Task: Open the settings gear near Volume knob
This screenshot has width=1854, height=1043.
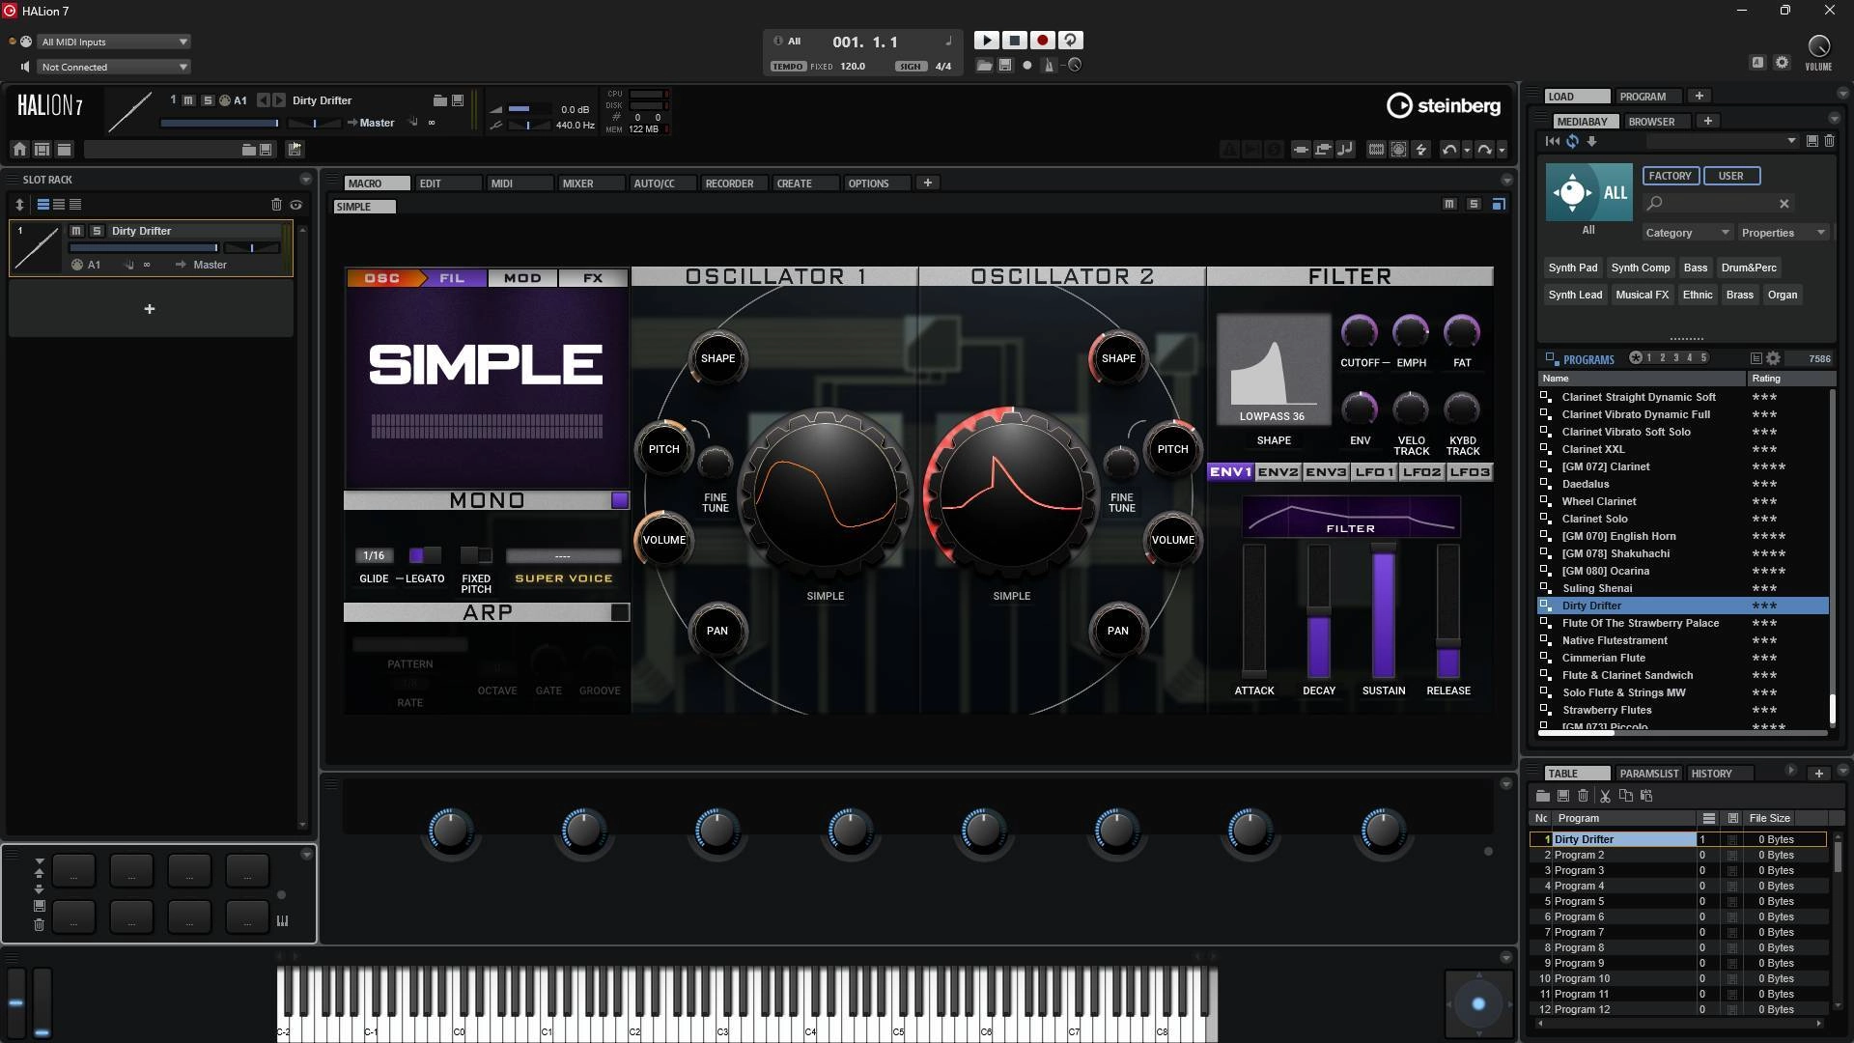Action: pos(1782,63)
